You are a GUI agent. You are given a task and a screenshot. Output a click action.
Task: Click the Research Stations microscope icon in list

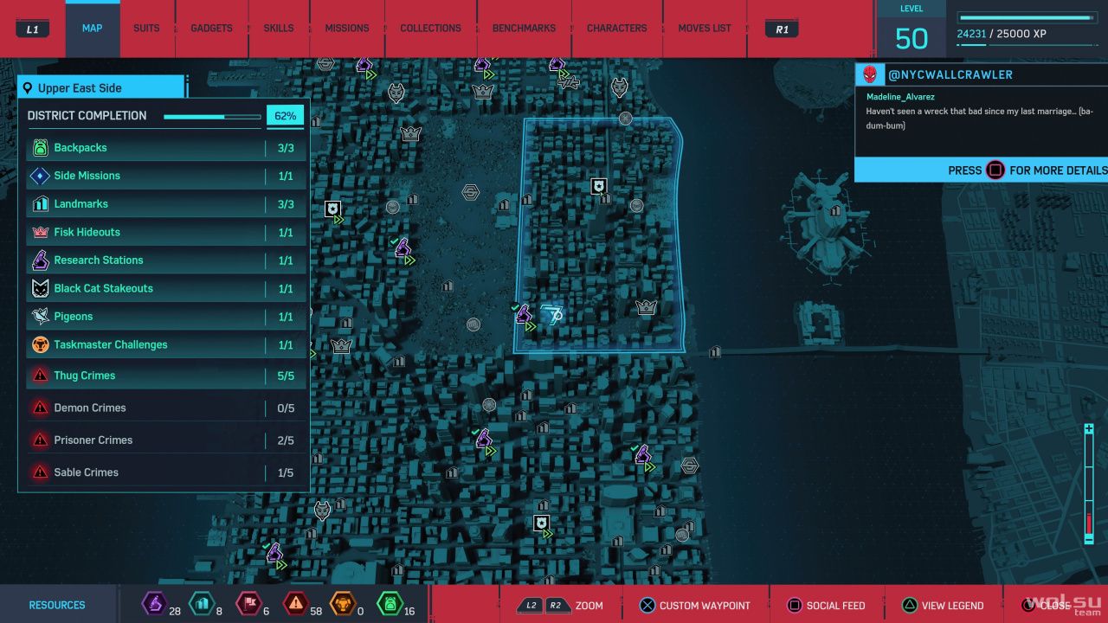click(40, 260)
